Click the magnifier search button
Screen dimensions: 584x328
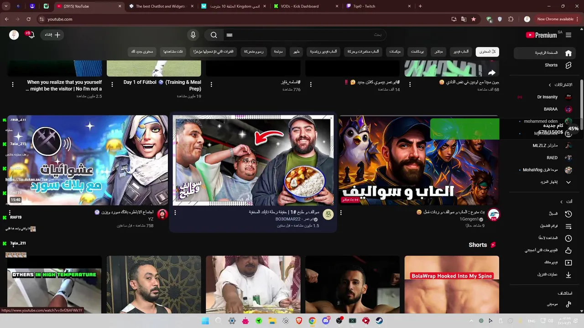click(214, 35)
